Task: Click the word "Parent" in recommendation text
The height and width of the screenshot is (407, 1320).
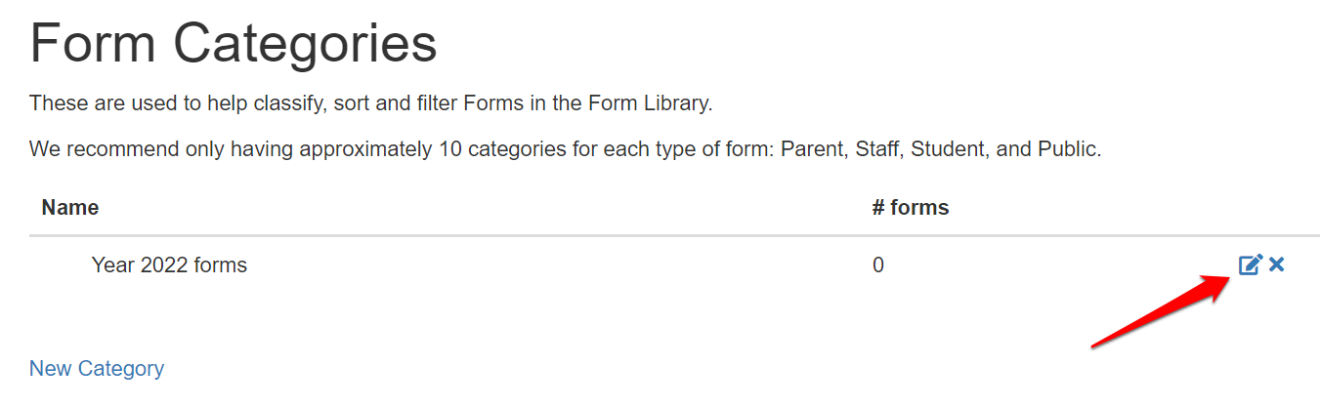Action: pyautogui.click(x=813, y=150)
